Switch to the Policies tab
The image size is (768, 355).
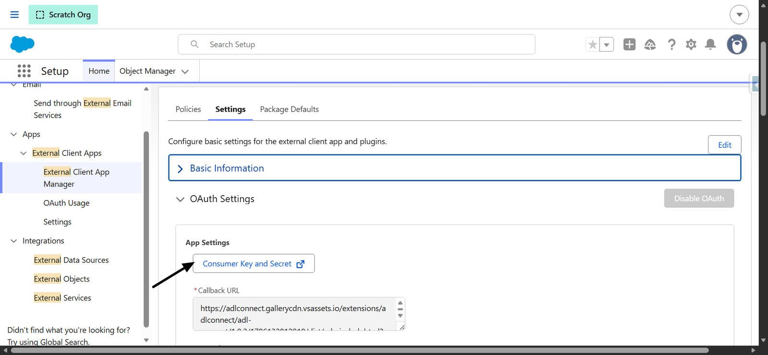click(x=188, y=109)
